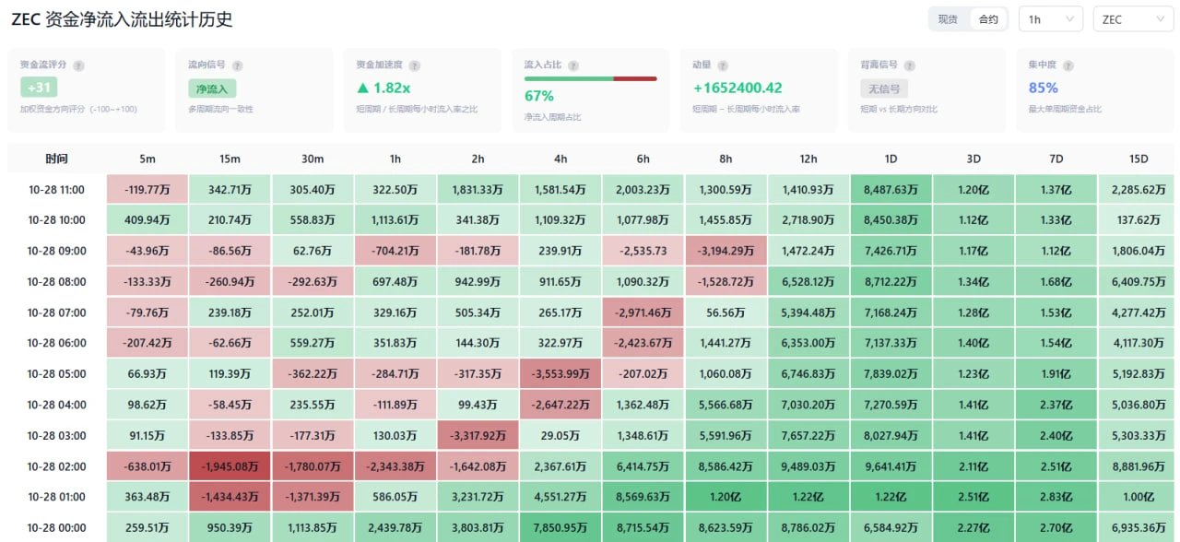
Task: Select the 10-28 02:00 time row label
Action: 56,465
